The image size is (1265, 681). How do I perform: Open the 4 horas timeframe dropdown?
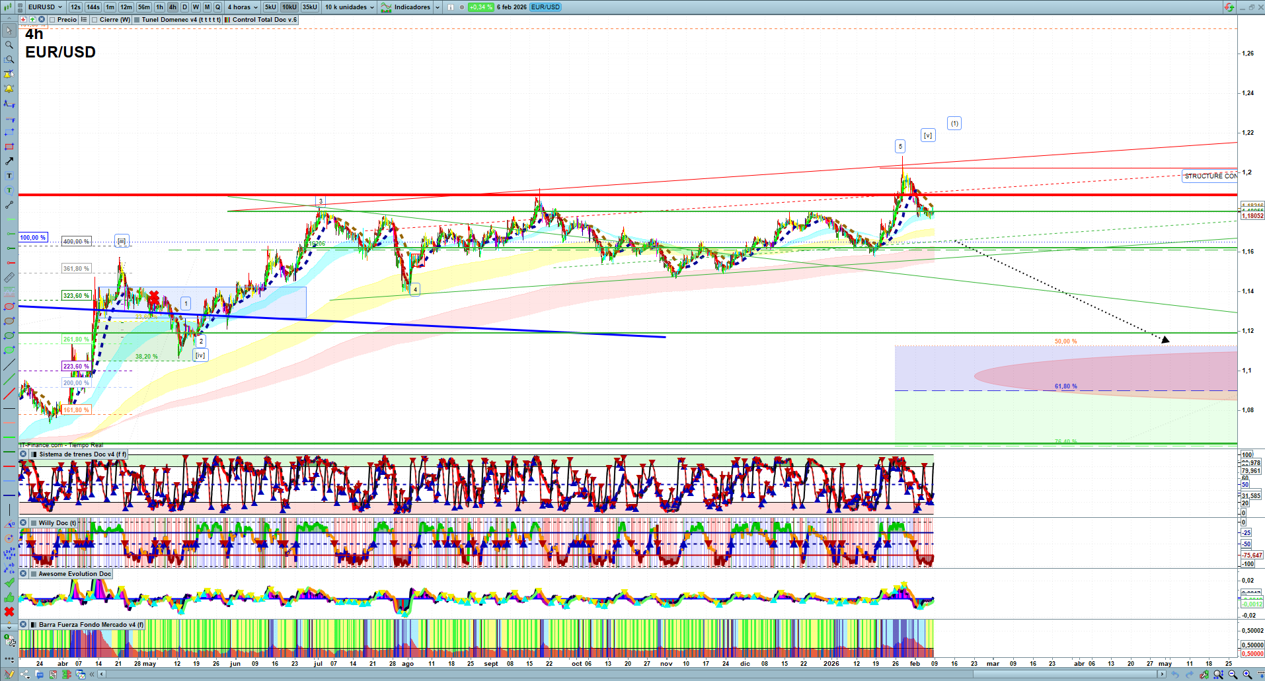tap(243, 7)
